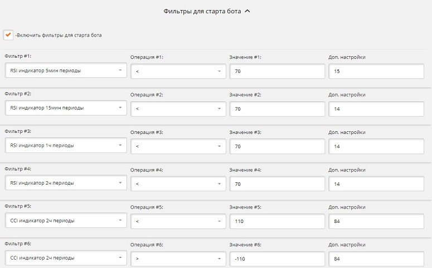The width and height of the screenshot is (432, 268).
Task: Click Значение #5 field containing 110
Action: click(277, 221)
